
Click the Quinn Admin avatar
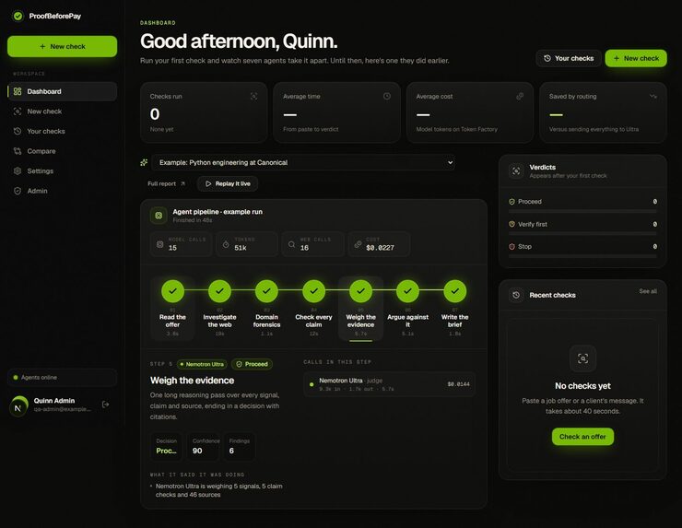(x=18, y=406)
